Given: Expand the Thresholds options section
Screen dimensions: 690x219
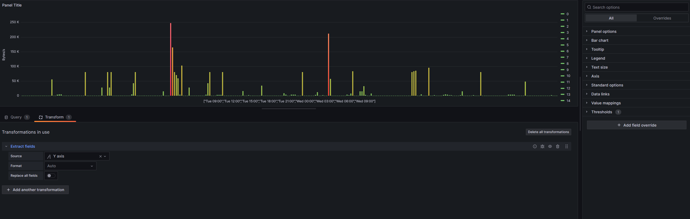Looking at the screenshot, I should [x=601, y=112].
